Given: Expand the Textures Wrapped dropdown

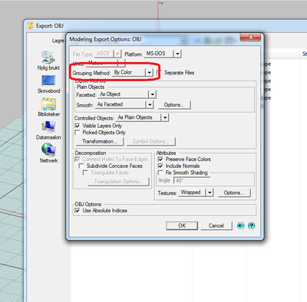Looking at the screenshot, I should 210,192.
